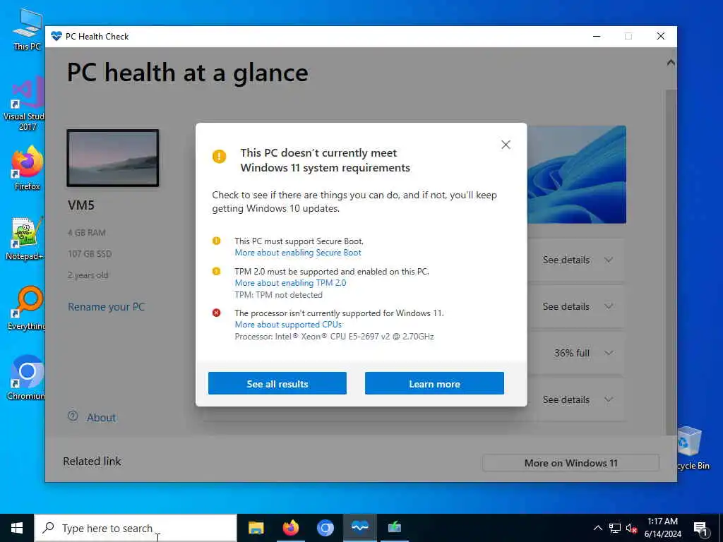Click the TPM 2.0 warning icon
Screen dimensions: 723x542
click(216, 272)
